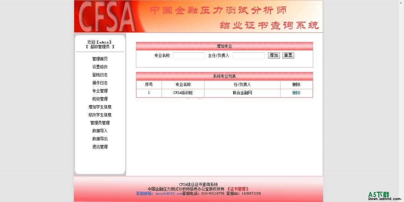Click the 联合金融网 table cell
The image size is (404, 202).
point(242,93)
